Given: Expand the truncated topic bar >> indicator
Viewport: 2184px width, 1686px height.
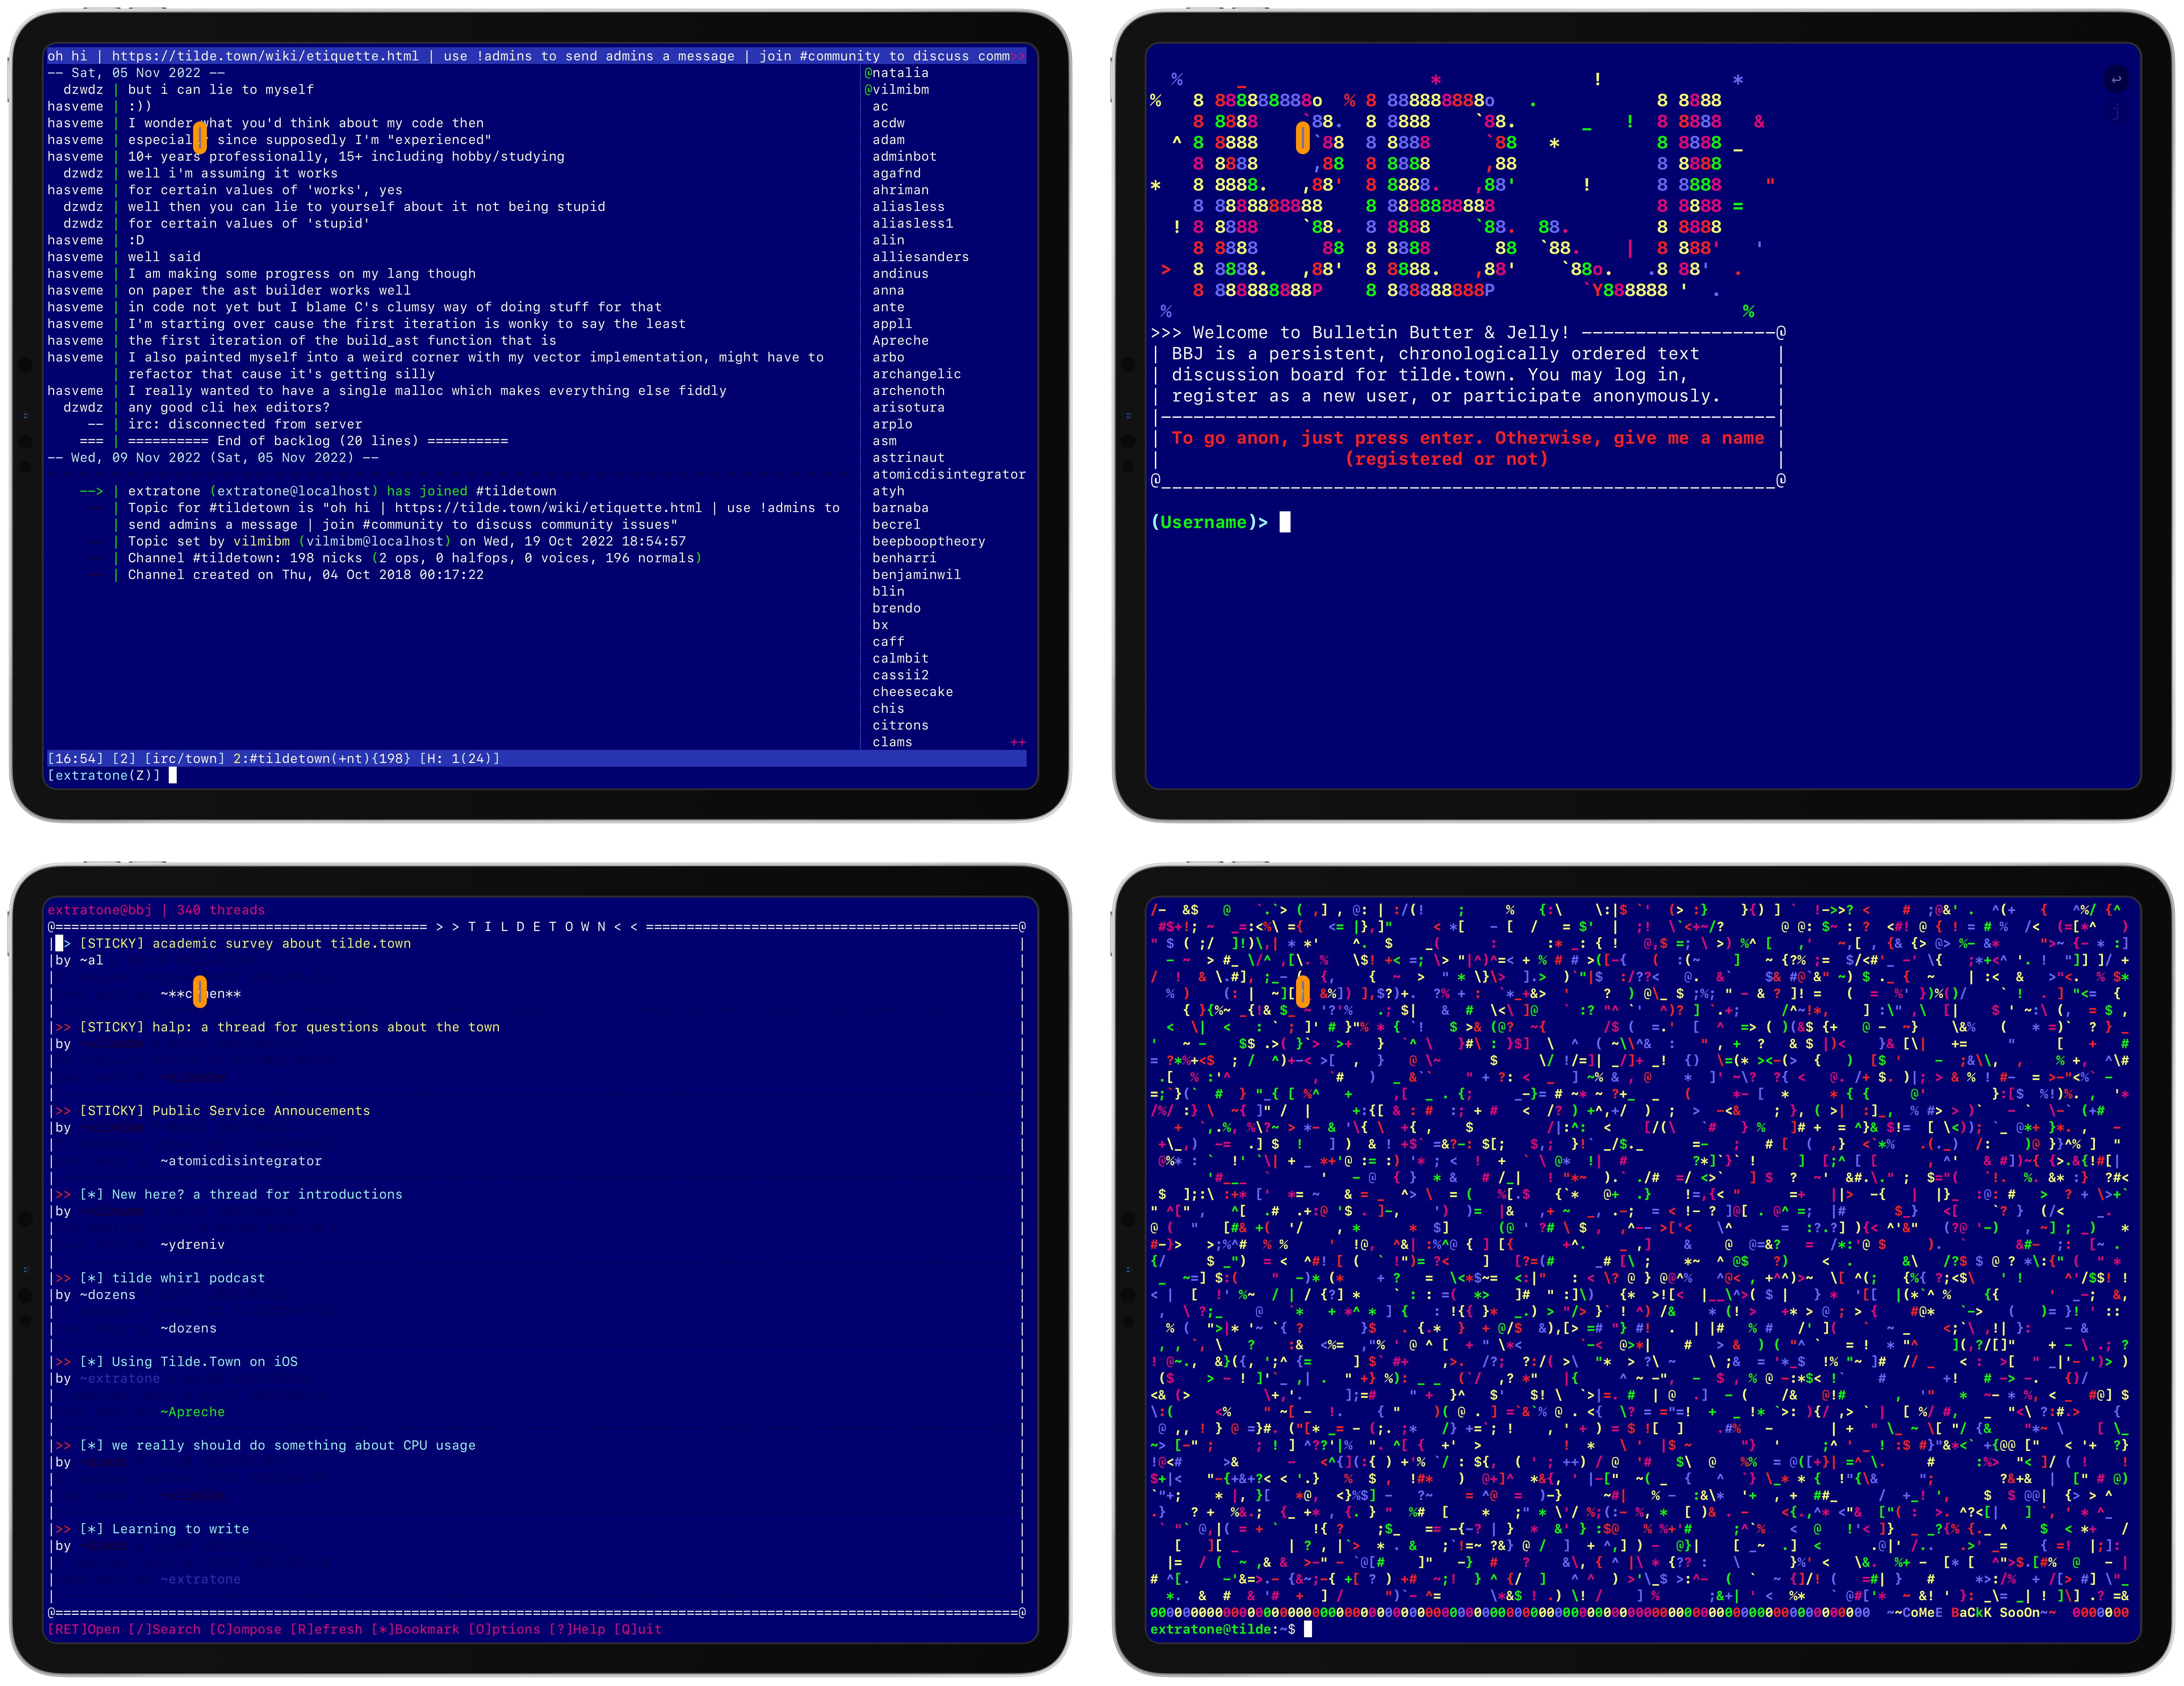Looking at the screenshot, I should (1018, 56).
